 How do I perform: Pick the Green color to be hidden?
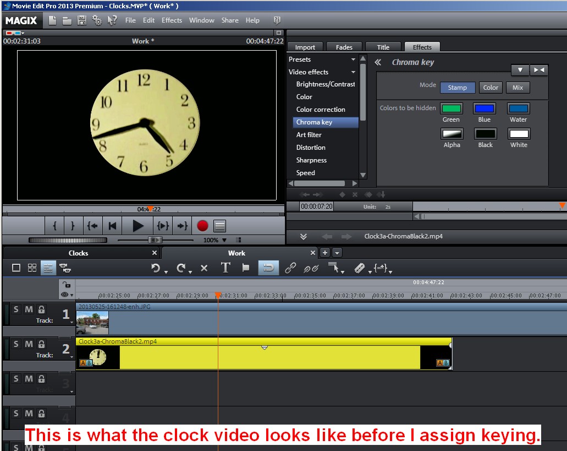tap(452, 108)
